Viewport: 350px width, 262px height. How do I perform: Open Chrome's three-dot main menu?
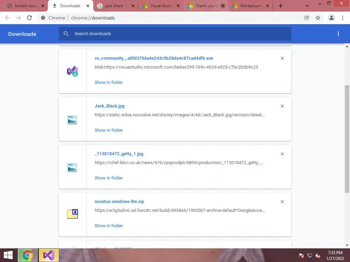(342, 18)
